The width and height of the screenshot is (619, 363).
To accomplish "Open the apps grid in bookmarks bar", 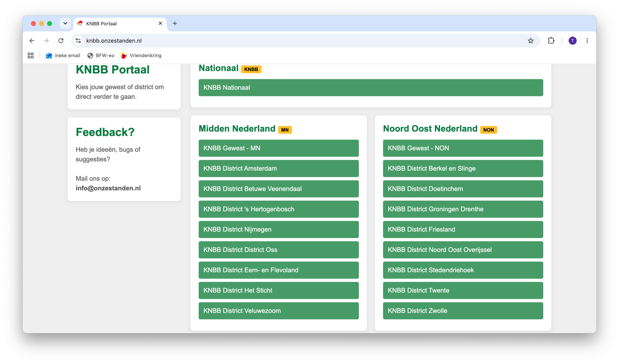I will (x=31, y=55).
